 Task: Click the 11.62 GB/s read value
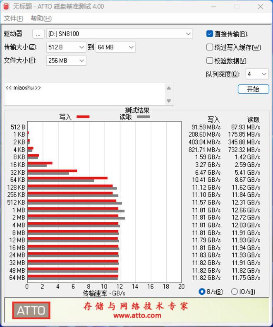246,188
